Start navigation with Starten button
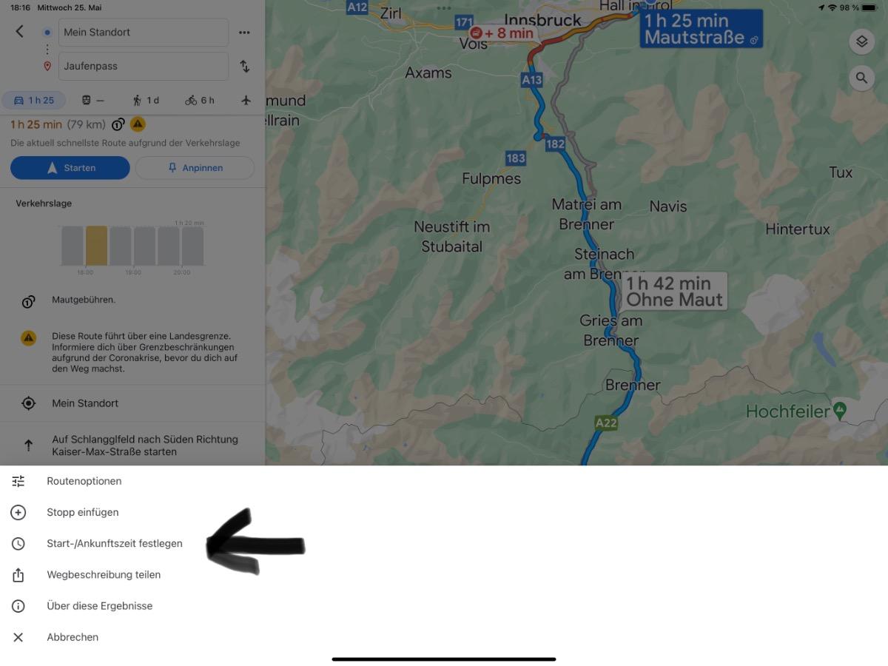This screenshot has width=888, height=666. coord(70,168)
